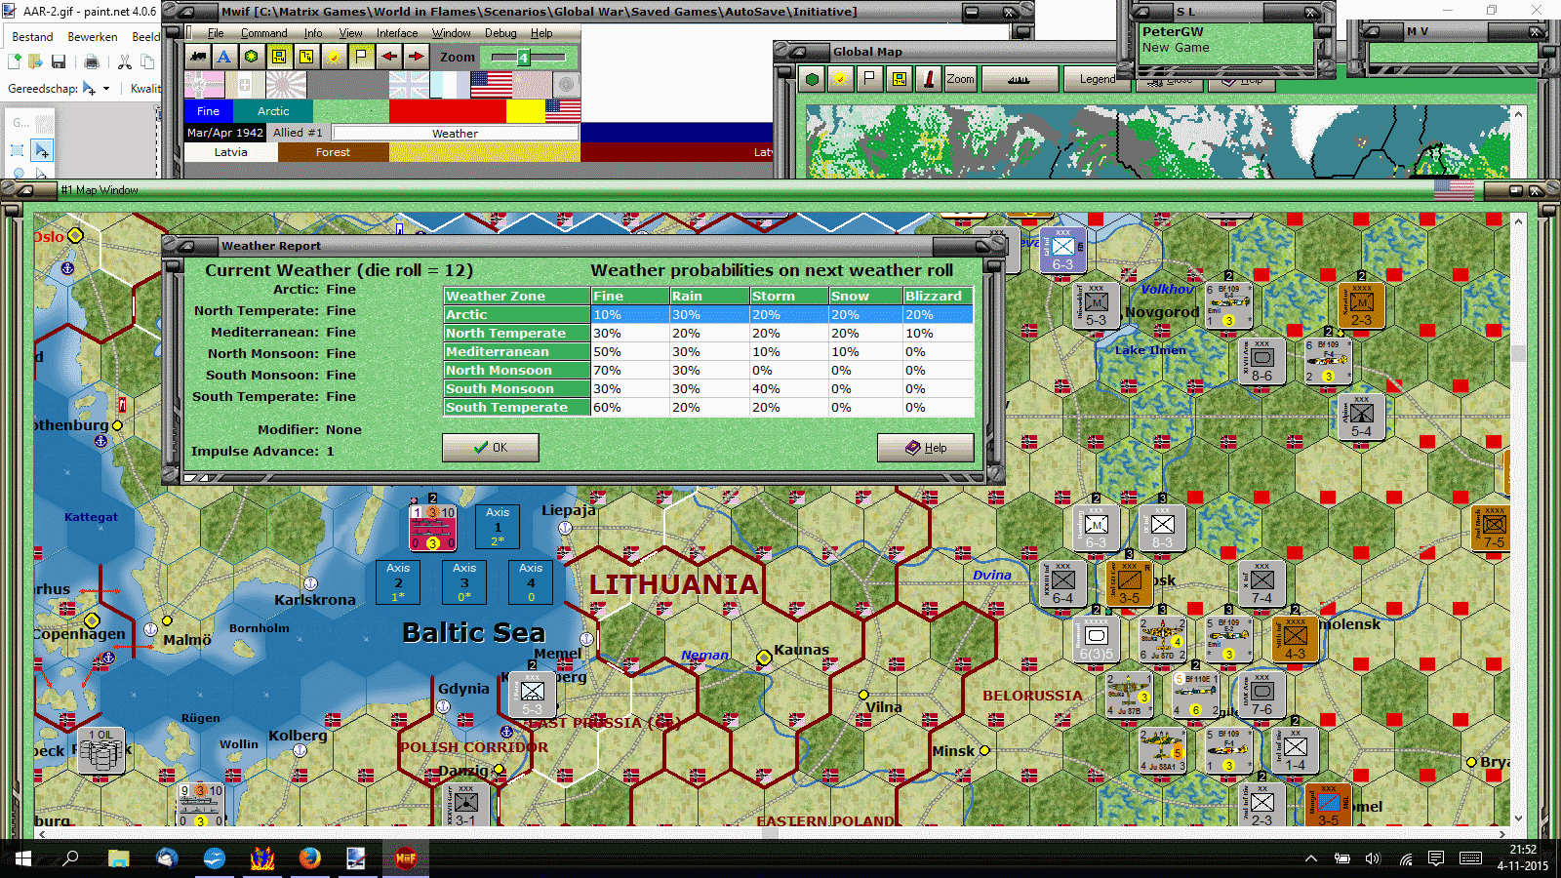Click the red left arrow toolbar icon
1561x878 pixels.
click(x=388, y=57)
